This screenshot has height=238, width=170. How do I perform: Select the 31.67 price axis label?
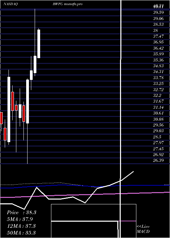pos(158,102)
